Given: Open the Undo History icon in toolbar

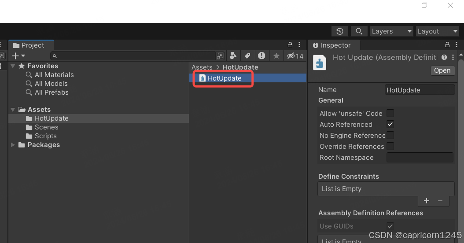Looking at the screenshot, I should click(x=340, y=31).
